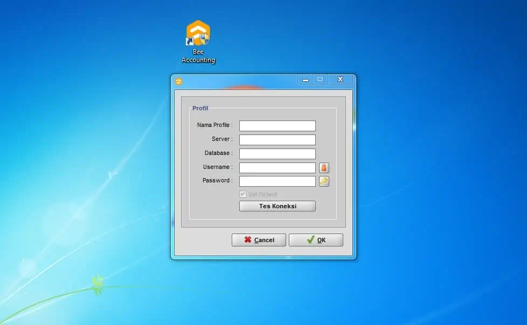Focus the Nama Profile text field
The width and height of the screenshot is (527, 325).
(x=277, y=126)
